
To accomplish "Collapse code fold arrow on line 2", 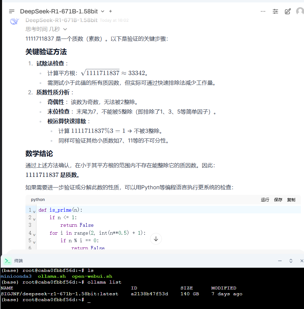I will pyautogui.click(x=34, y=219).
